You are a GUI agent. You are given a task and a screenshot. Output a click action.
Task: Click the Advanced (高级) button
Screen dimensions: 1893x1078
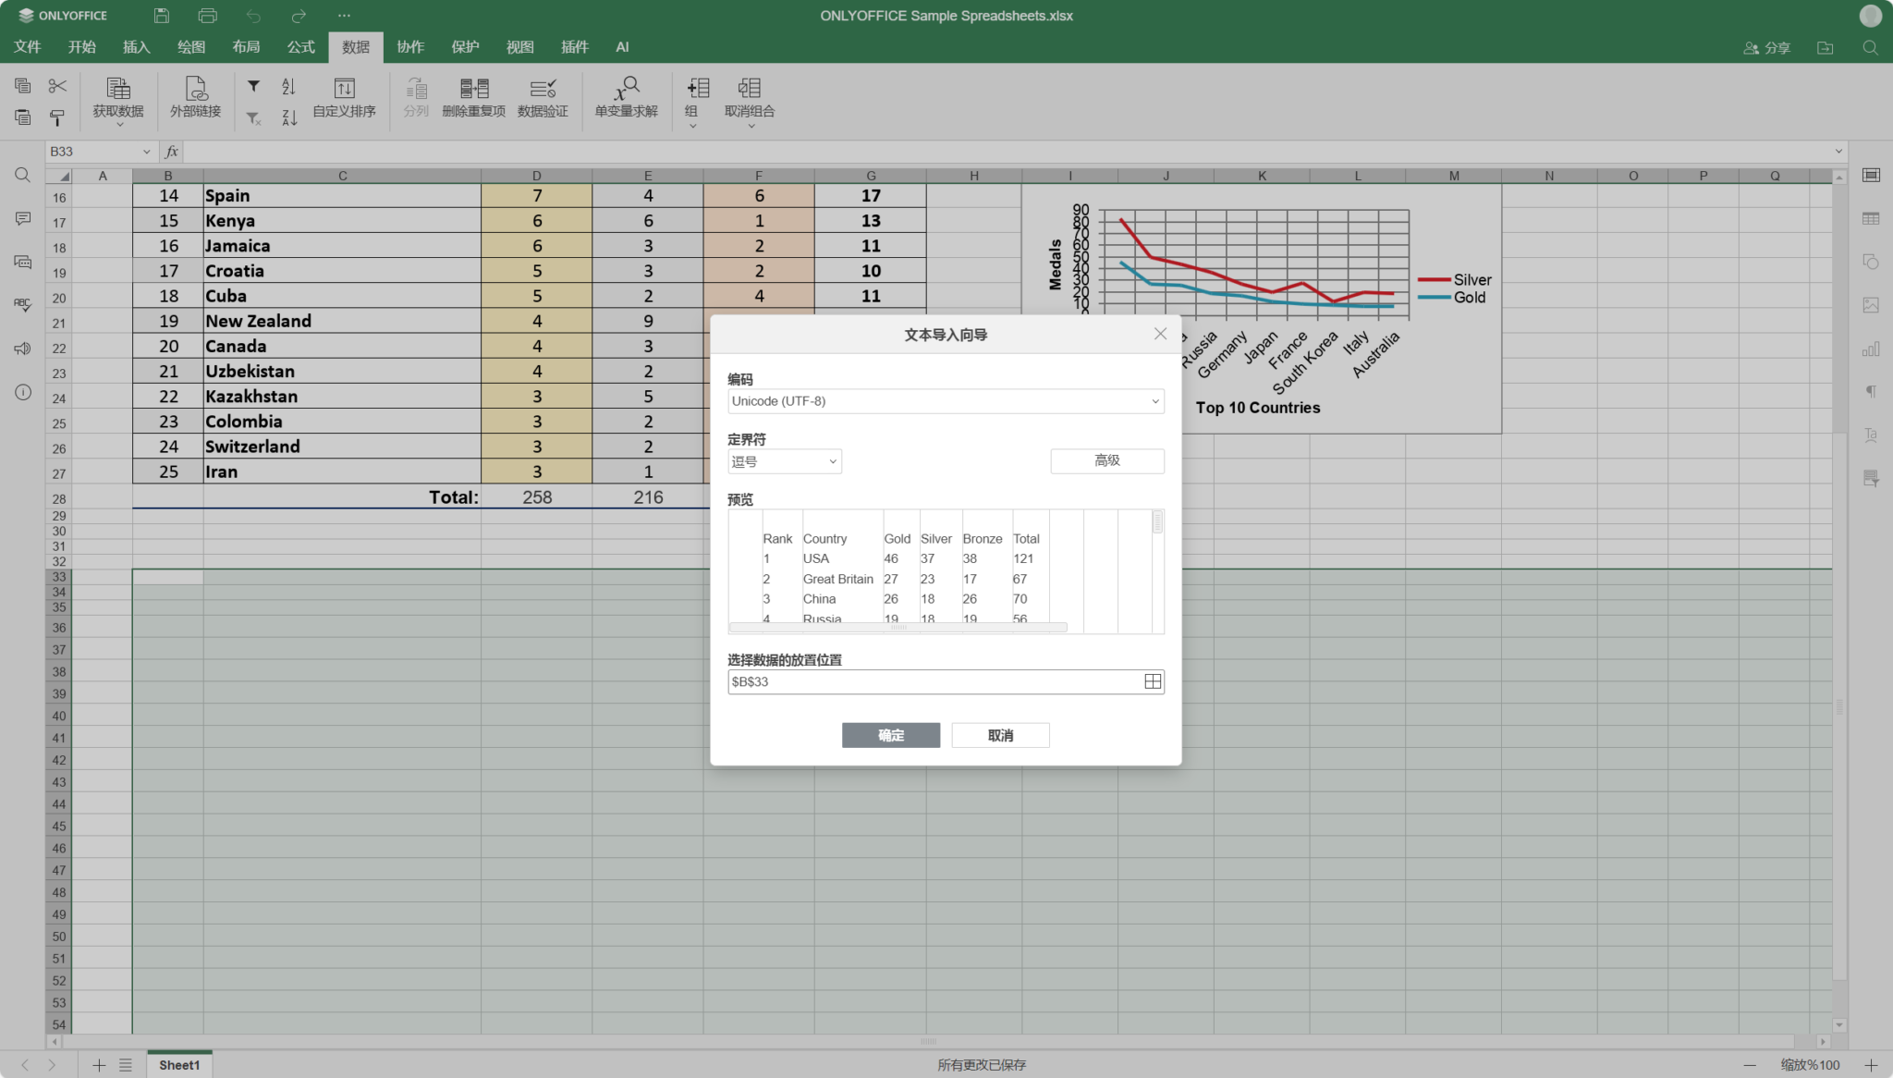coord(1106,460)
